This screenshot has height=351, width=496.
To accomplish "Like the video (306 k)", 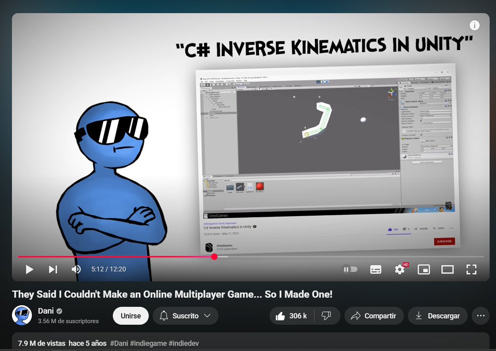I will tap(292, 316).
